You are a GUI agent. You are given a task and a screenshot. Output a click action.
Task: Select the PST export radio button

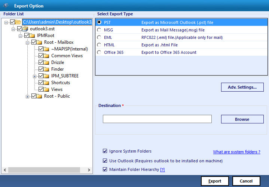click(99, 22)
